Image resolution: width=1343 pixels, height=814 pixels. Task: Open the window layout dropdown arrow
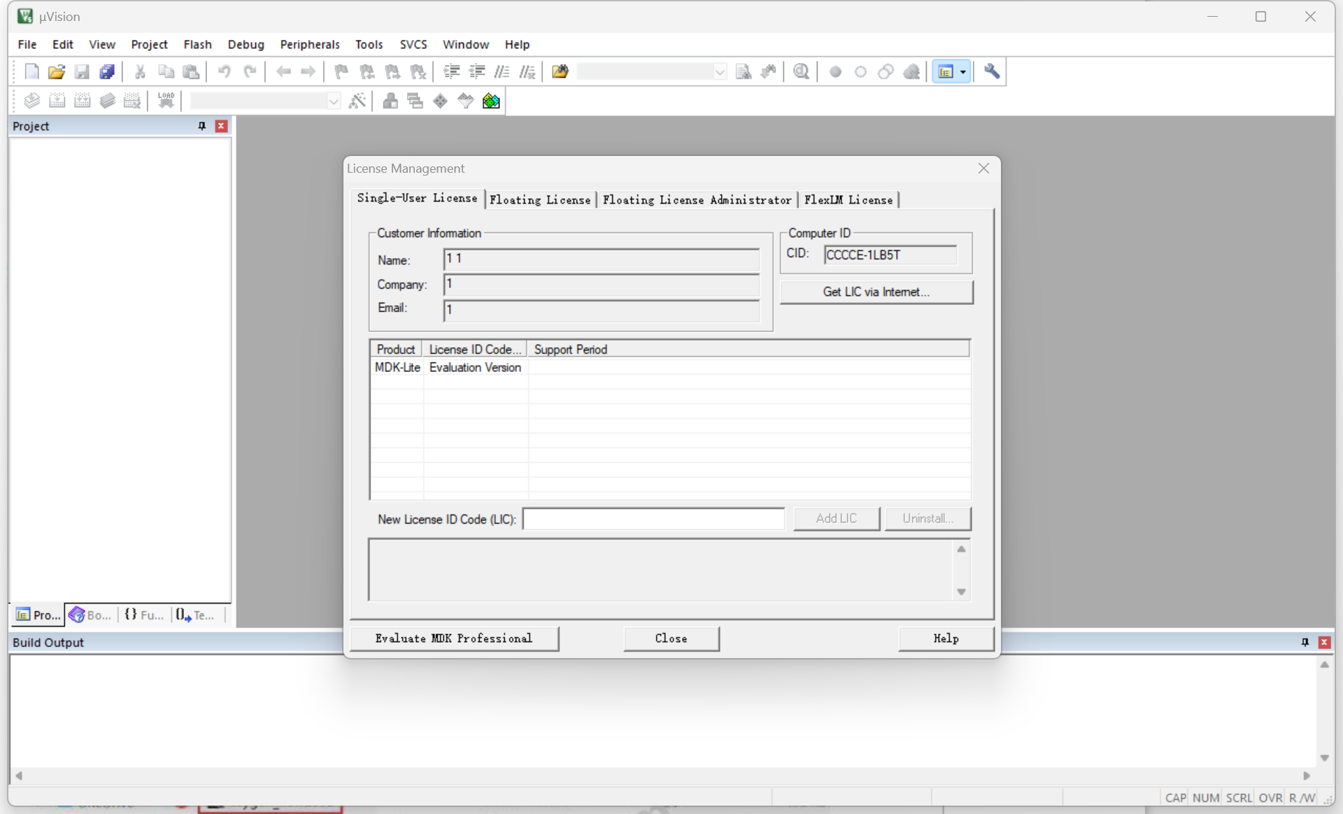click(963, 71)
